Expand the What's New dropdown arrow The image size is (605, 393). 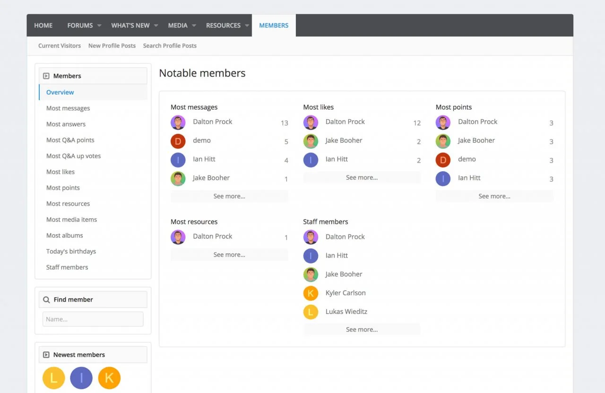coord(156,26)
